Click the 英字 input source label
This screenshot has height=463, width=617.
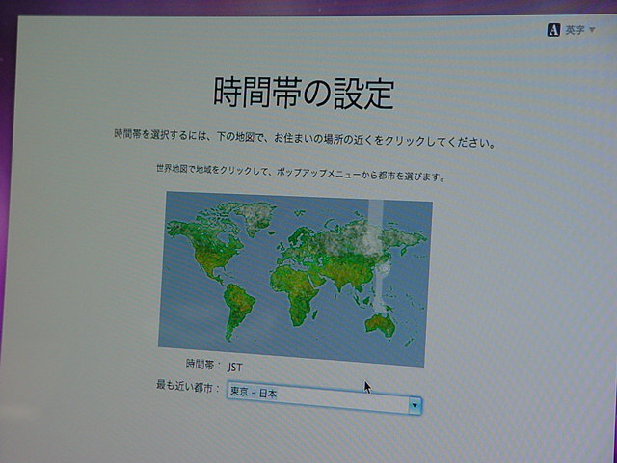[575, 30]
